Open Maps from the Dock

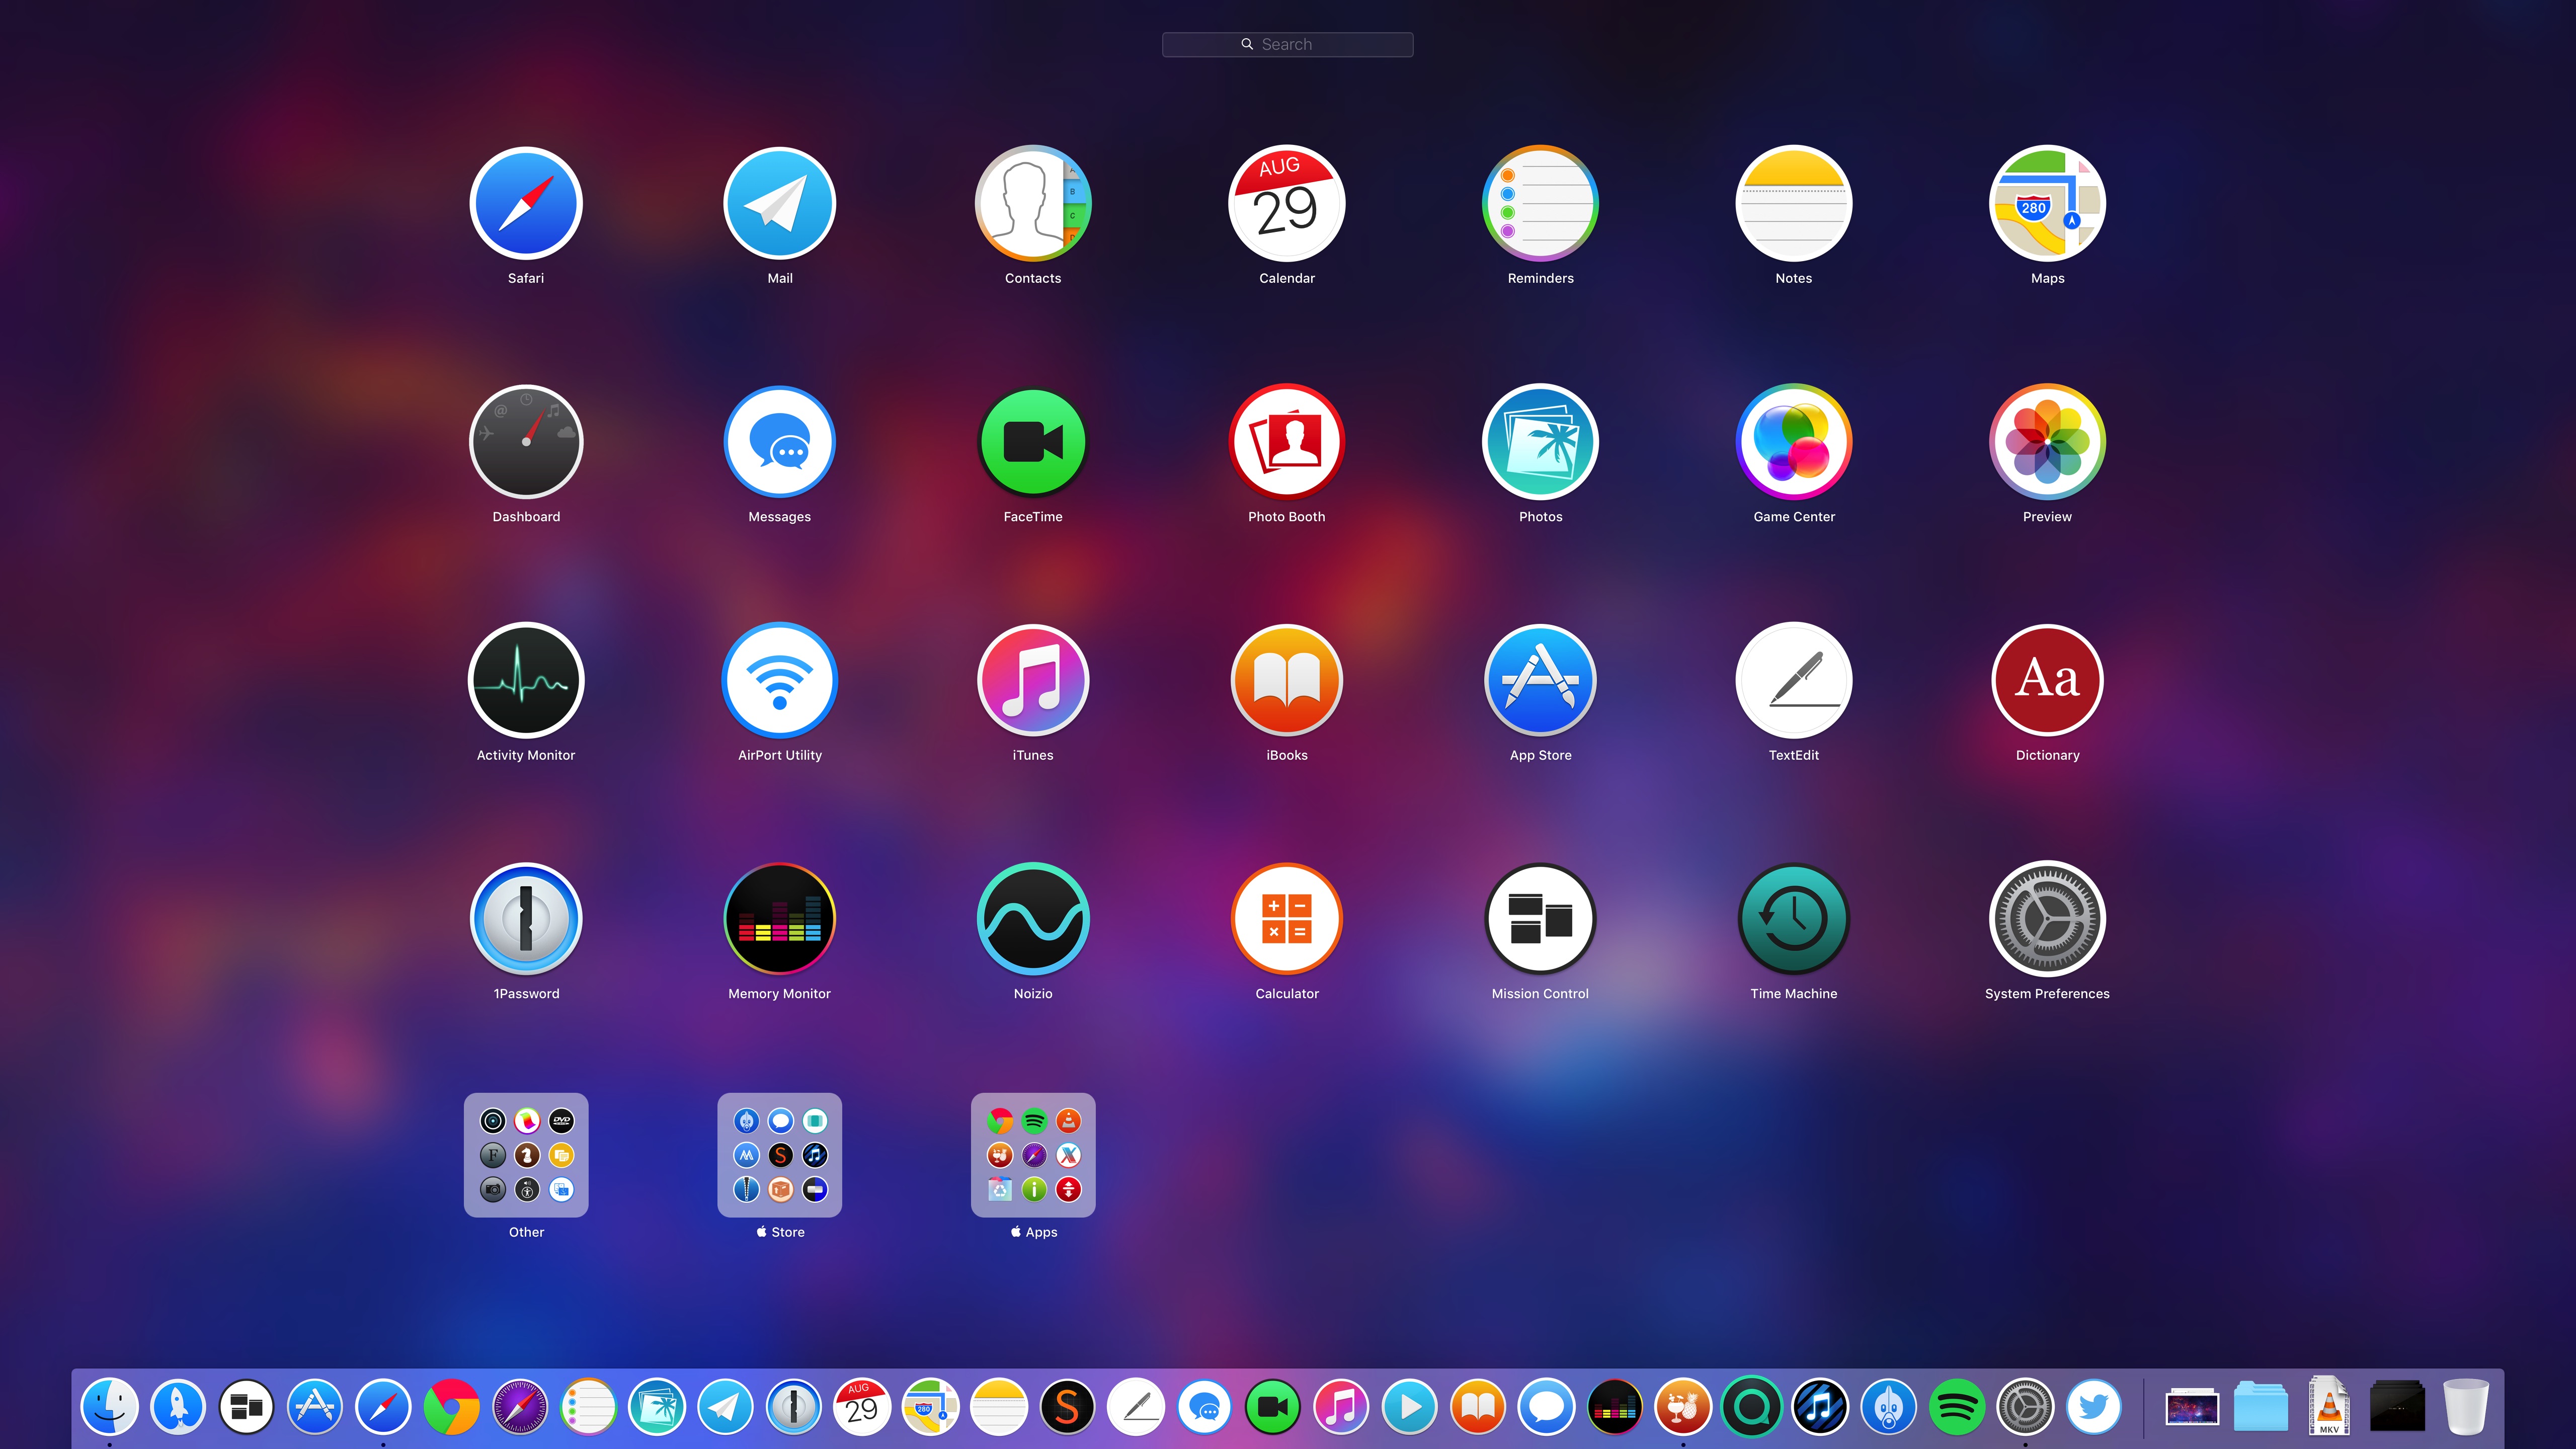pos(930,1406)
